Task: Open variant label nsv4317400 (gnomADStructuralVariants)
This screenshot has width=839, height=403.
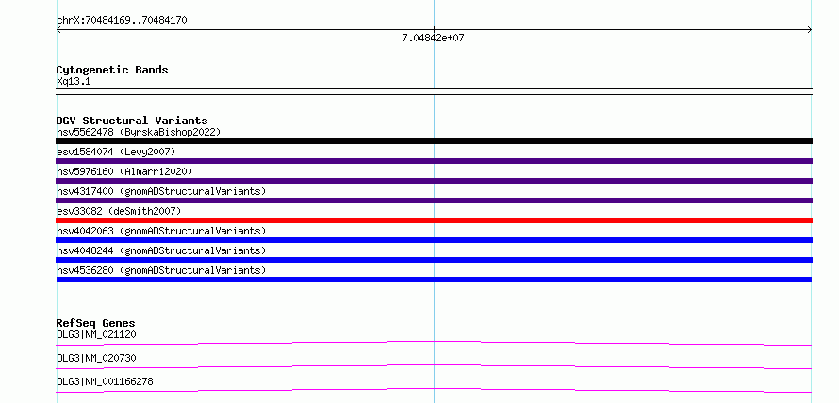Action: coord(161,191)
